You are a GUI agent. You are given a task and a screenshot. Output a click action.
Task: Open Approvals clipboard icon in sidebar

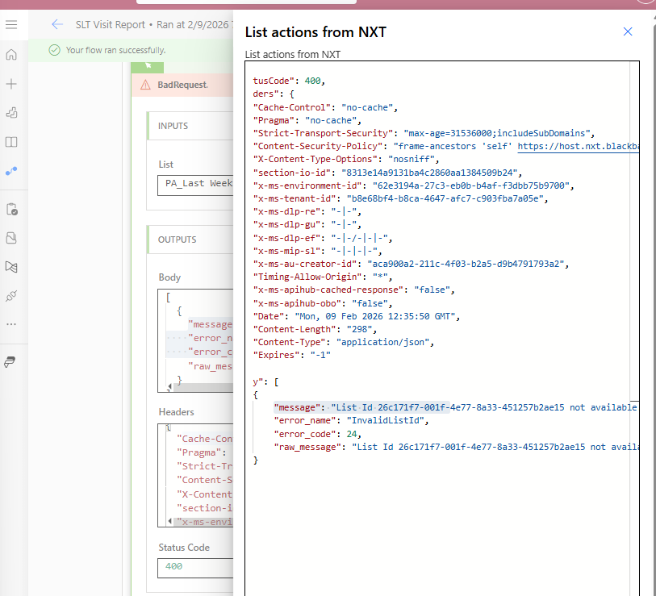click(x=11, y=209)
